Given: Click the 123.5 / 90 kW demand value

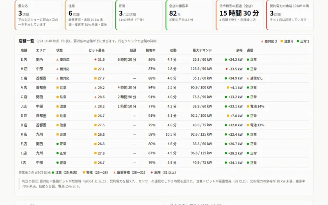Looking at the screenshot, I should (x=201, y=69).
